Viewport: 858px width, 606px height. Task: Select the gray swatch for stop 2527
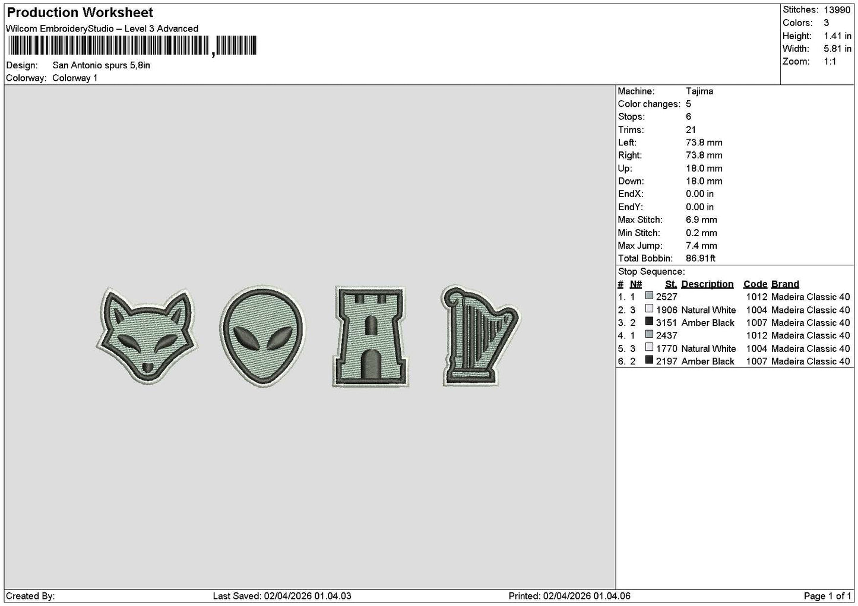click(649, 296)
